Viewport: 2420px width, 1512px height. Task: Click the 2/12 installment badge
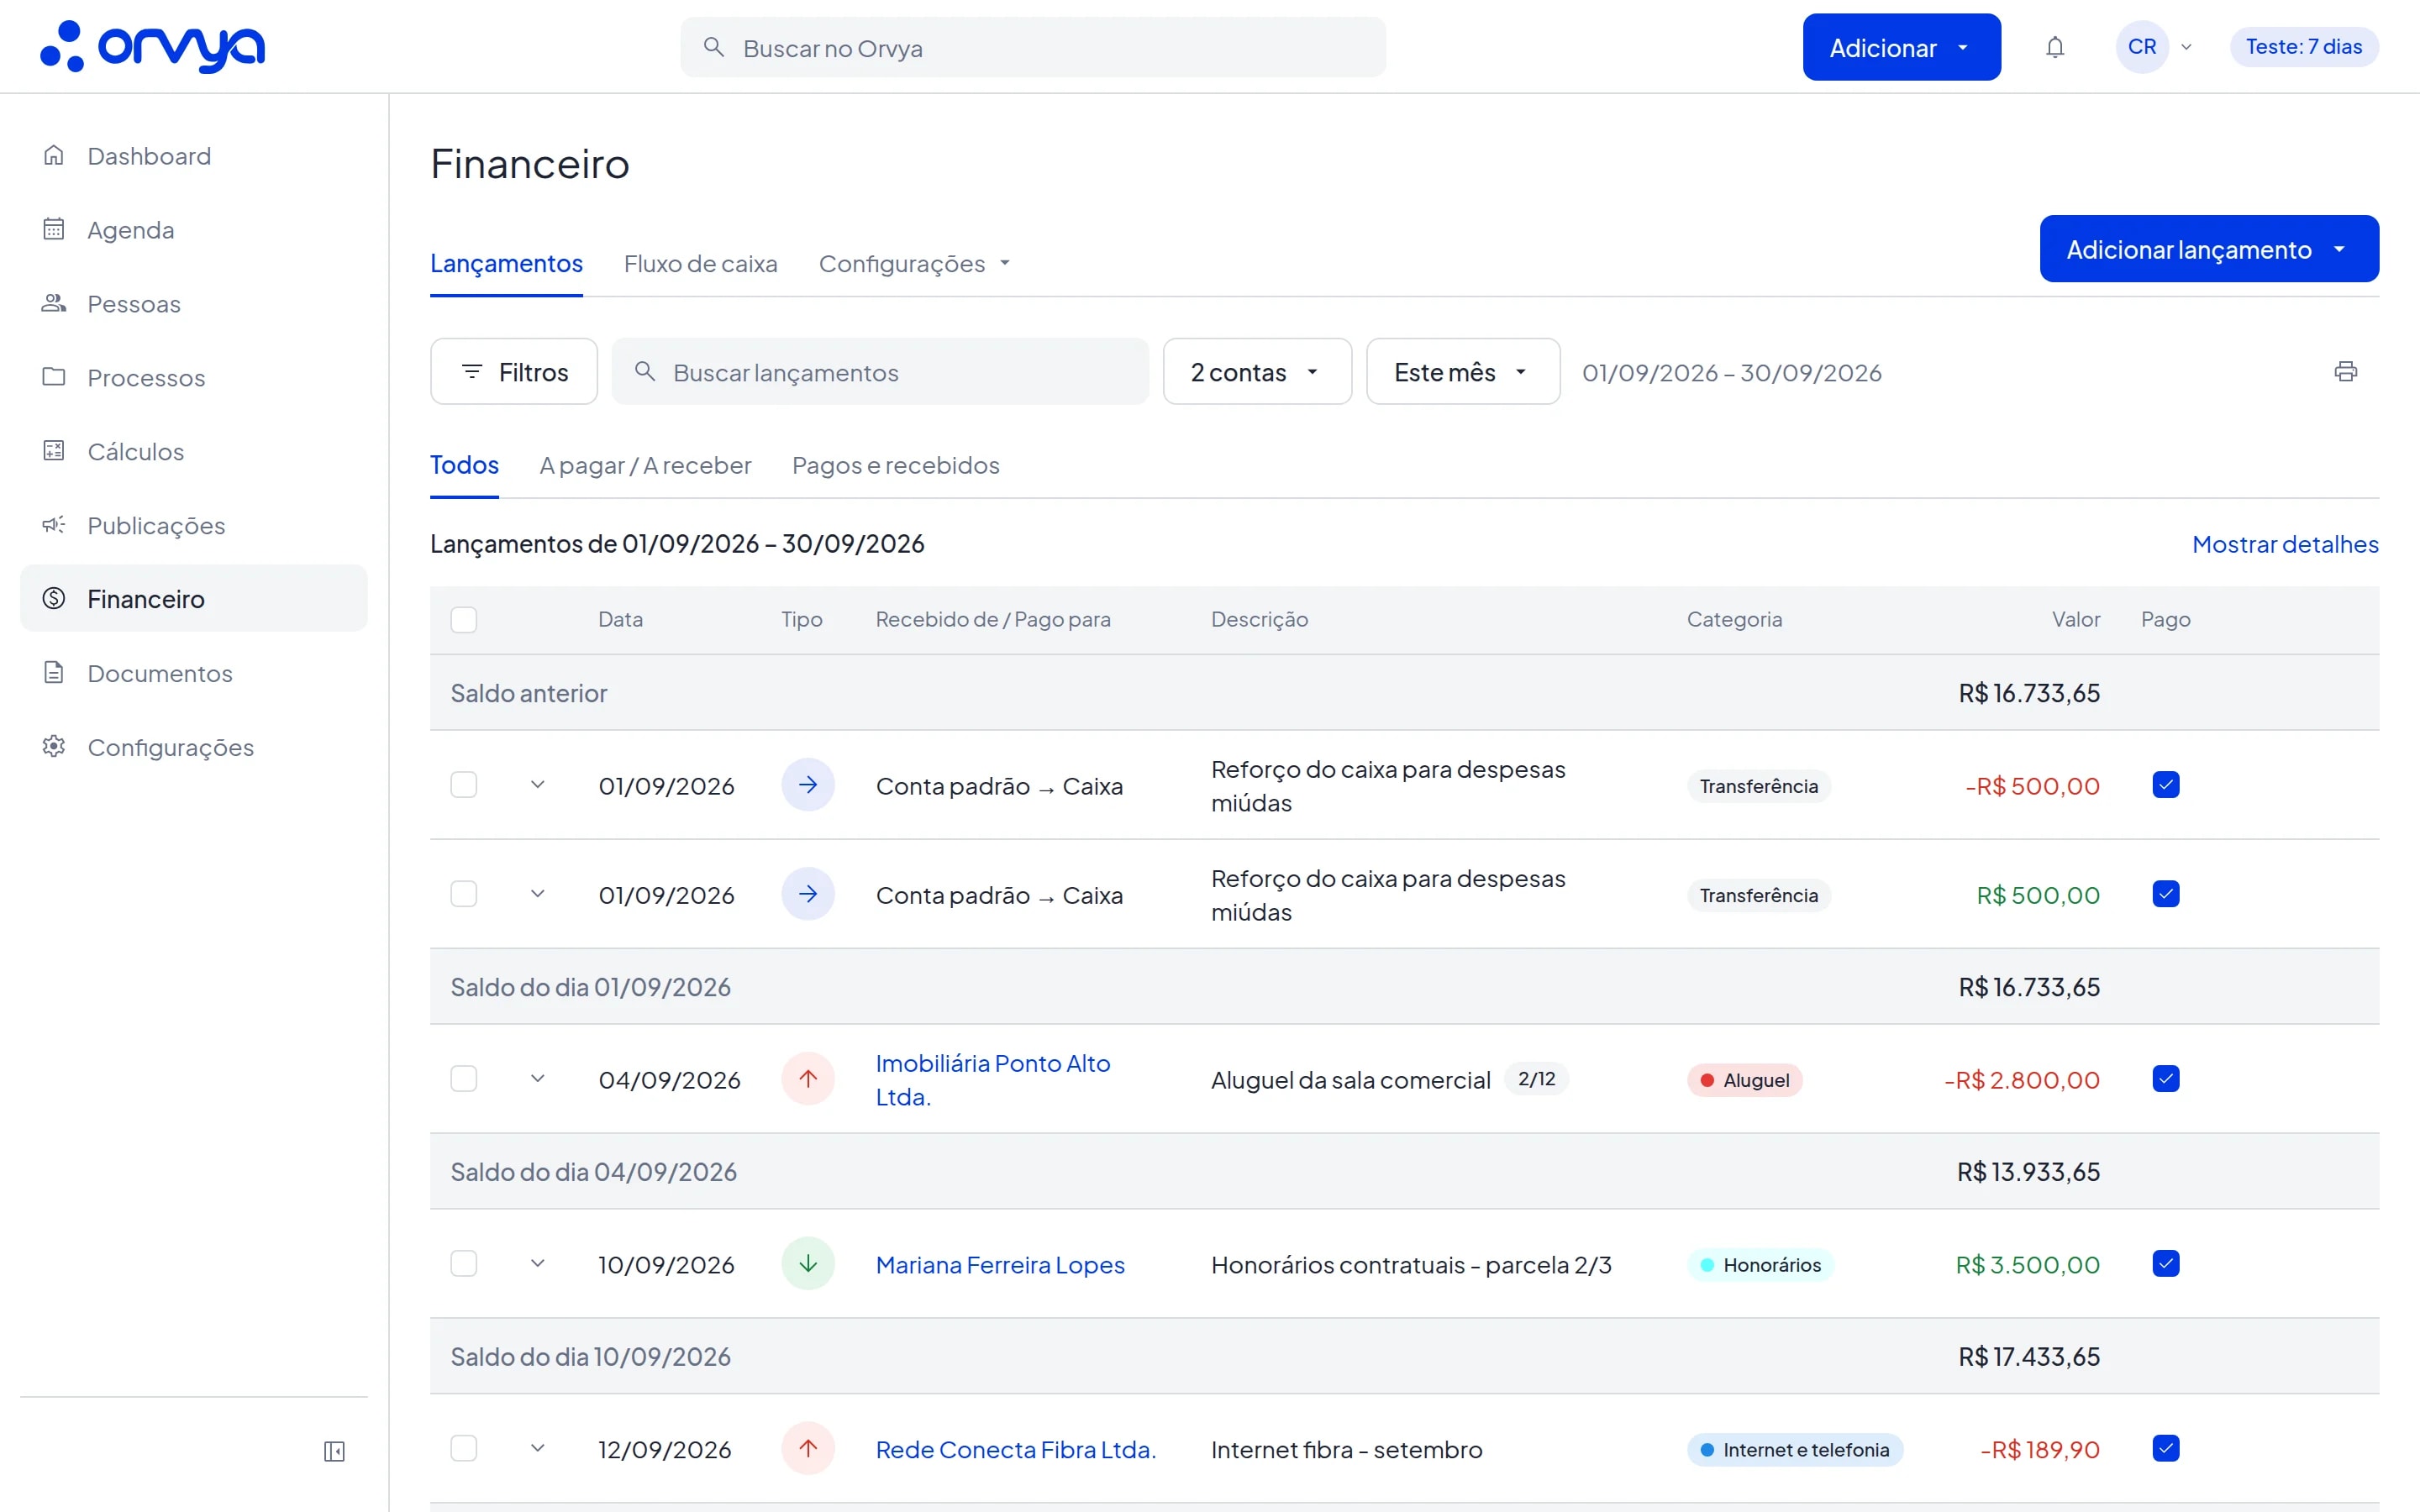(x=1537, y=1079)
